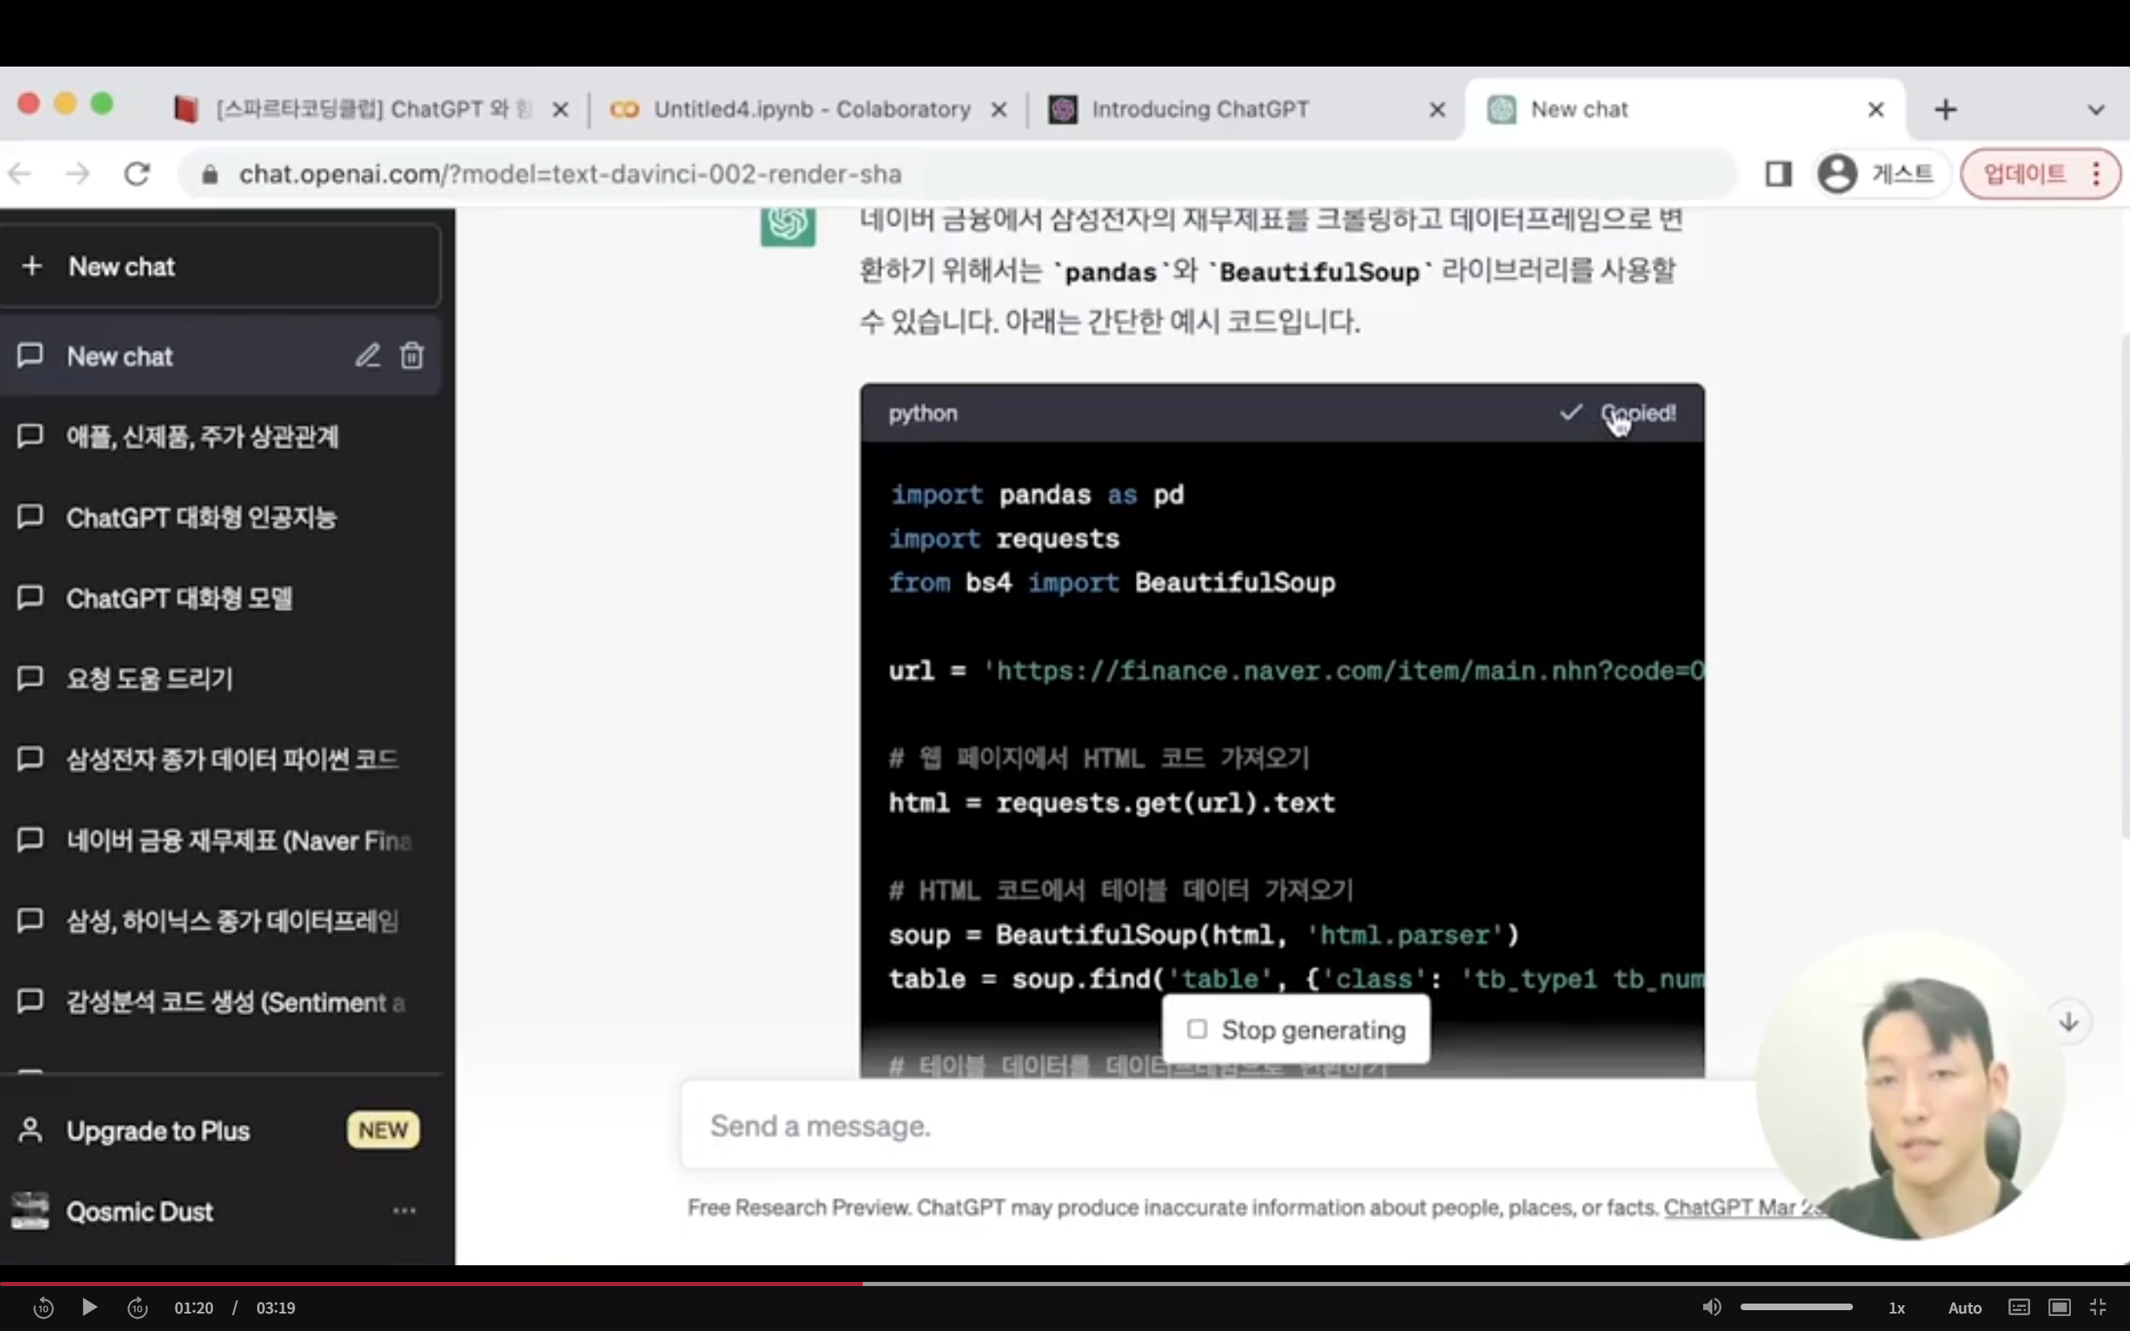Toggle the browser side panel
Screen dimensions: 2130x1331
pyautogui.click(x=1779, y=175)
